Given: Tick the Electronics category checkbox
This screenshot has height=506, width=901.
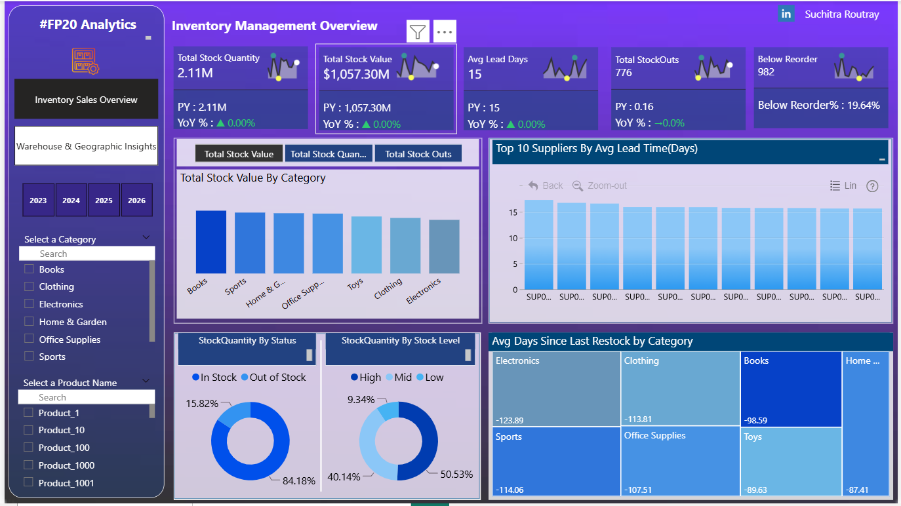Looking at the screenshot, I should 29,303.
